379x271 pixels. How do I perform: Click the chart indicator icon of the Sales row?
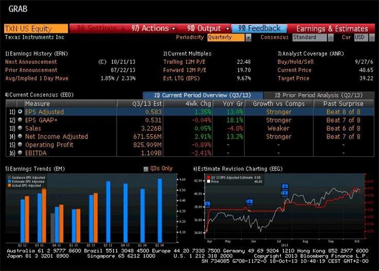21,128
